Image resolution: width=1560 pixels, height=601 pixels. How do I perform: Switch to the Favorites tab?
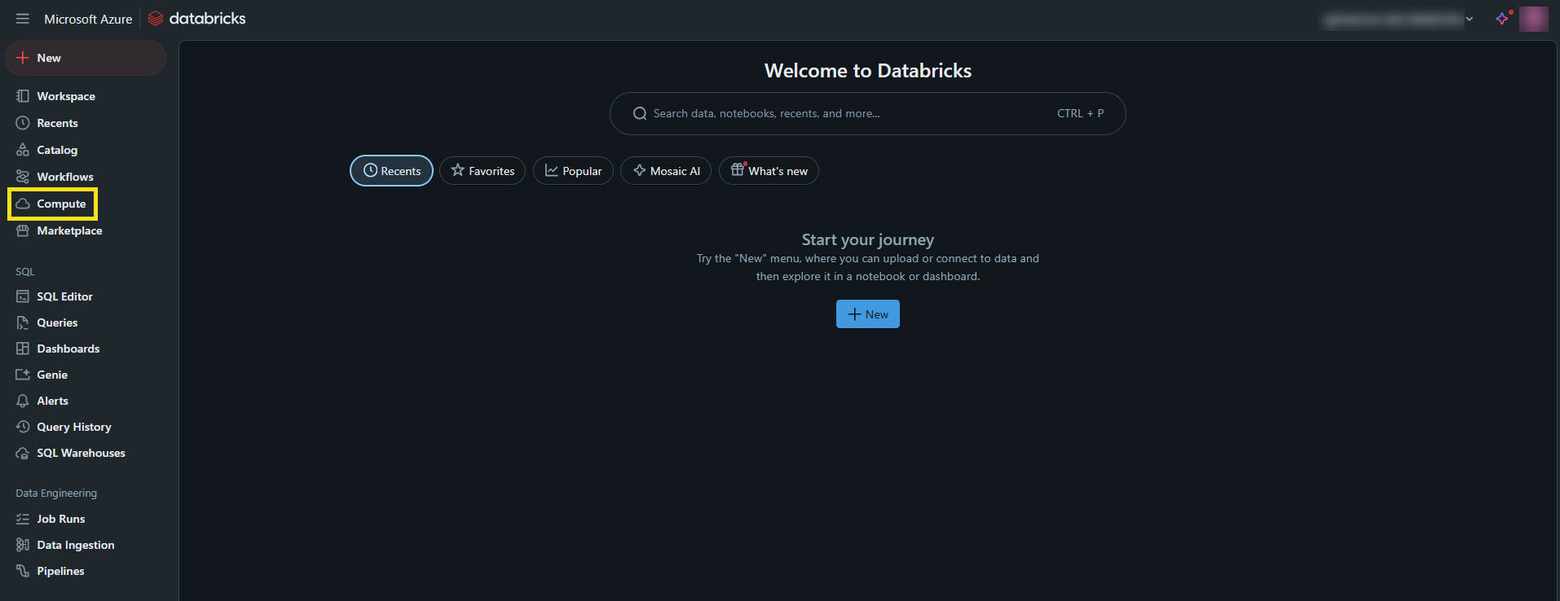(x=483, y=170)
